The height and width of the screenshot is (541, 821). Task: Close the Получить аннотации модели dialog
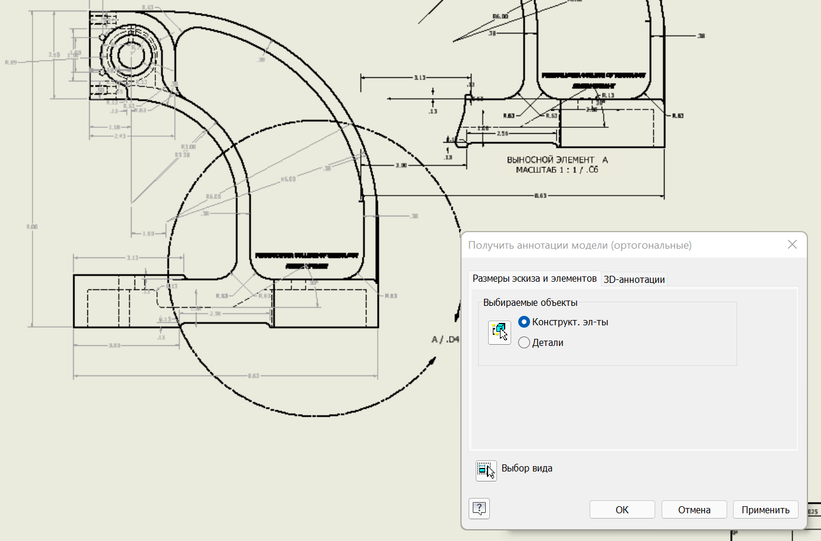(792, 245)
